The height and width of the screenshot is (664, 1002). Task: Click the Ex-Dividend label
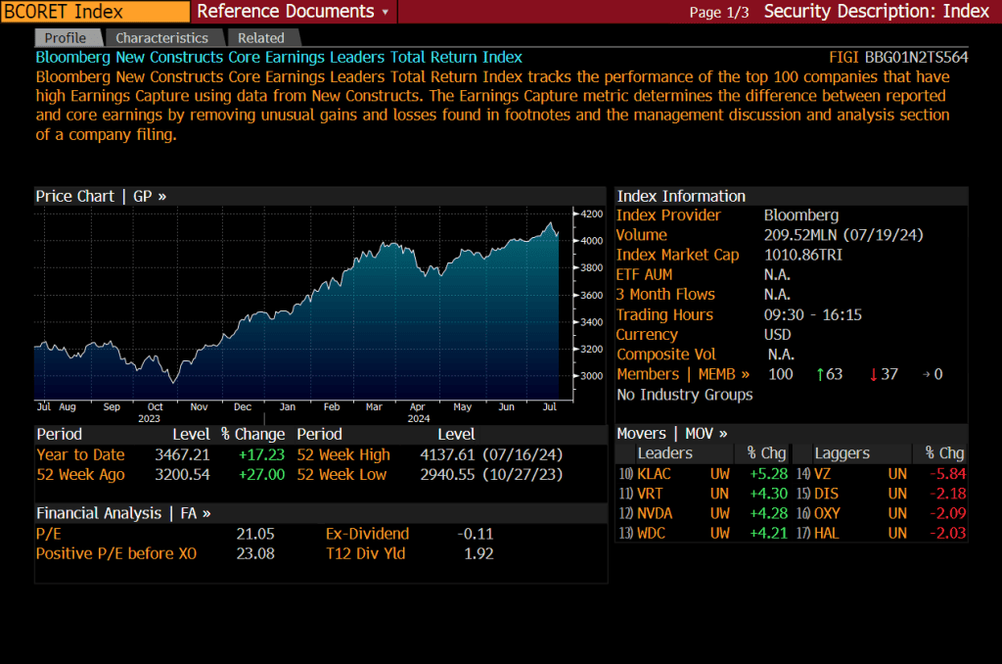(x=368, y=534)
